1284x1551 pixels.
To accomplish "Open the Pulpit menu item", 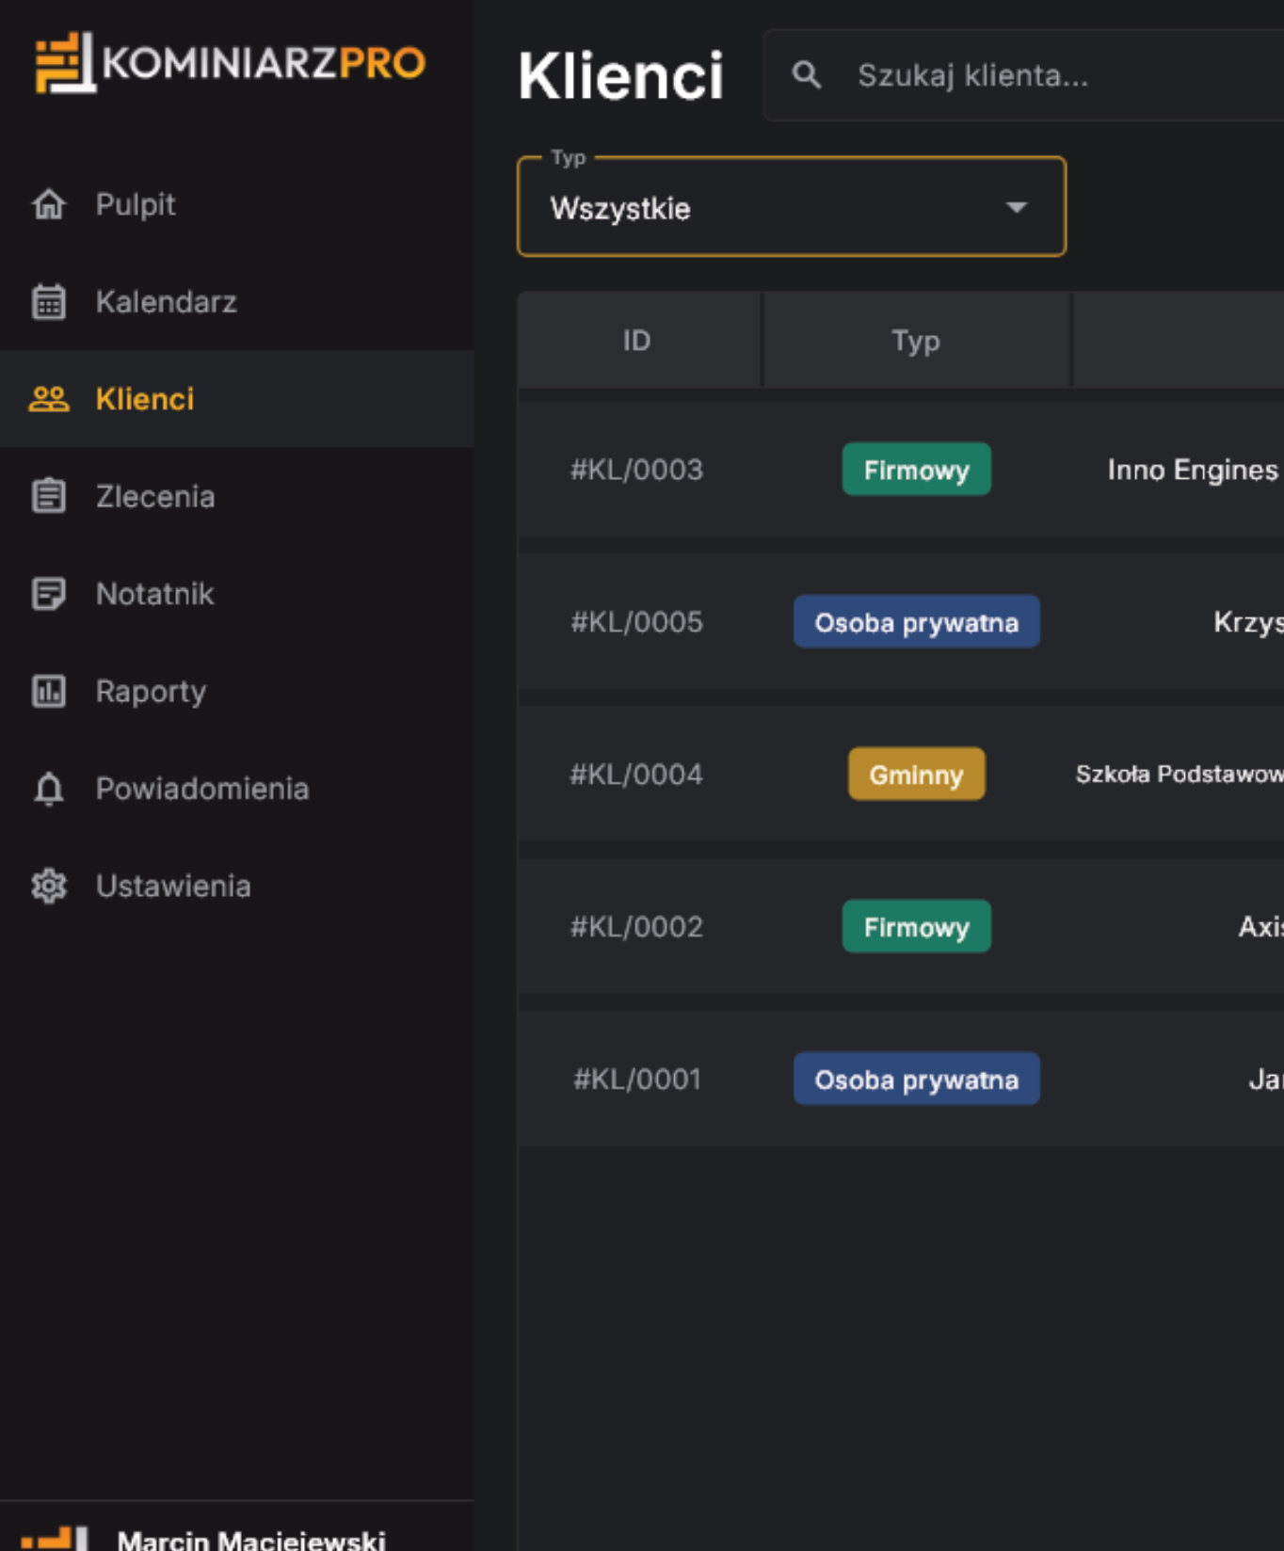I will [x=237, y=204].
